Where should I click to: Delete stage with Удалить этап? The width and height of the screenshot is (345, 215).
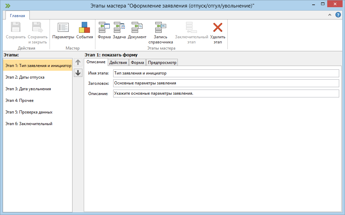click(x=217, y=33)
